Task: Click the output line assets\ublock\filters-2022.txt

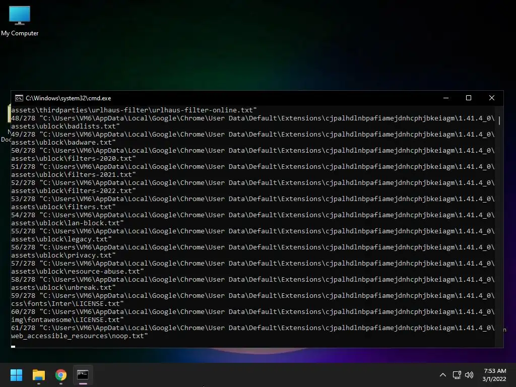Action: coord(74,190)
